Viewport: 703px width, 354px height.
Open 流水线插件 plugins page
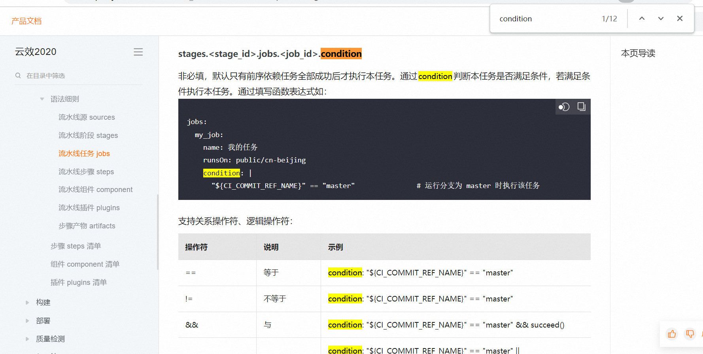click(x=89, y=208)
